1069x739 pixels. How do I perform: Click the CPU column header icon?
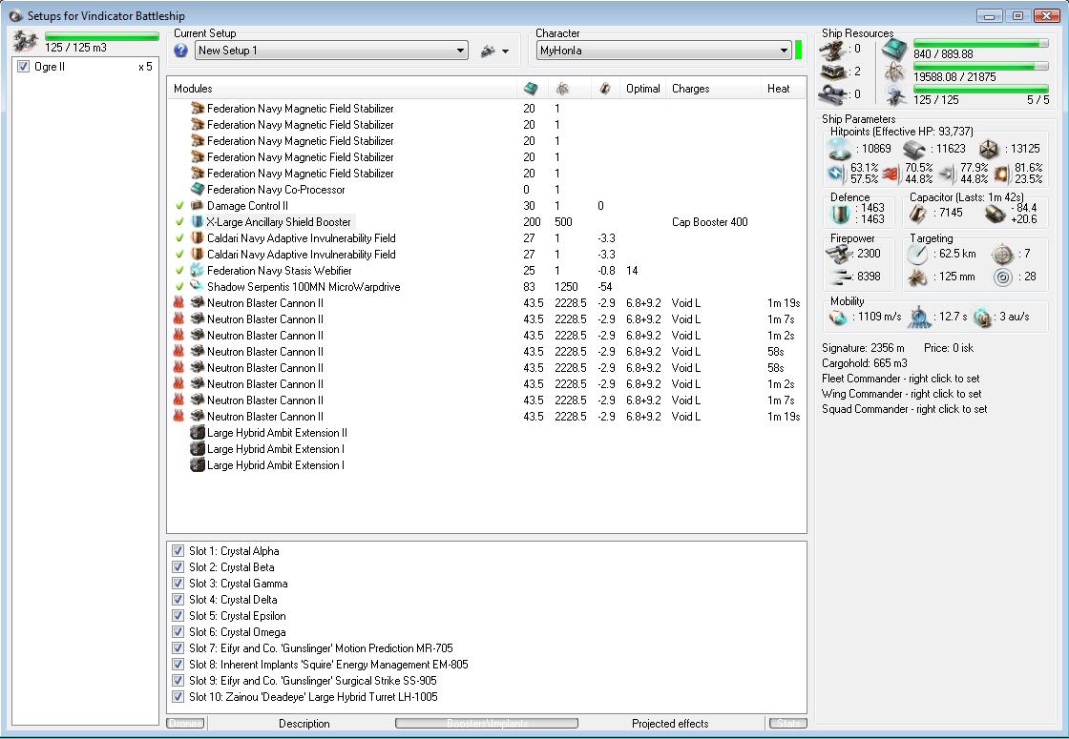coord(531,89)
